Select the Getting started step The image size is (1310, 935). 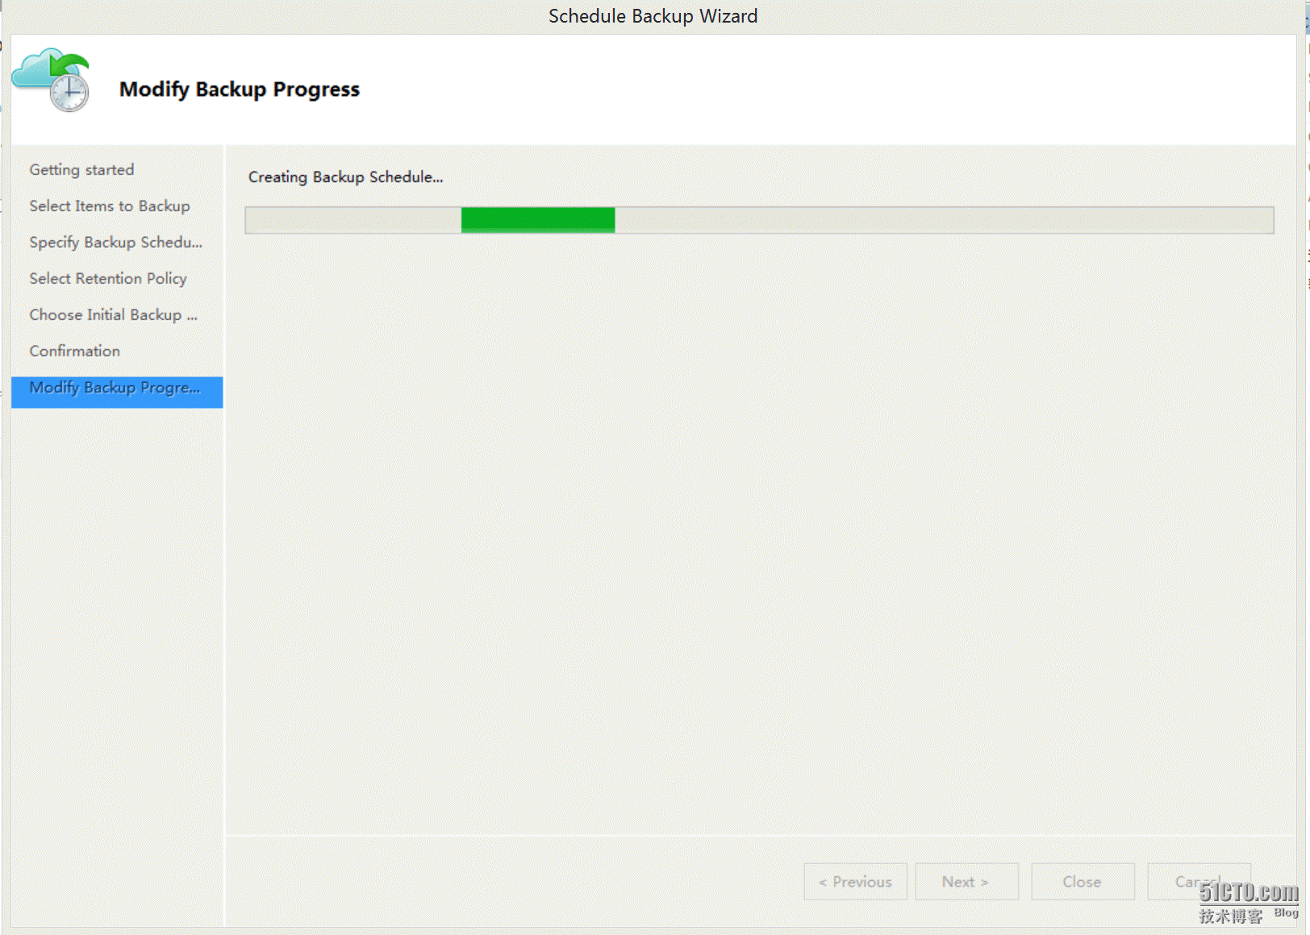81,170
